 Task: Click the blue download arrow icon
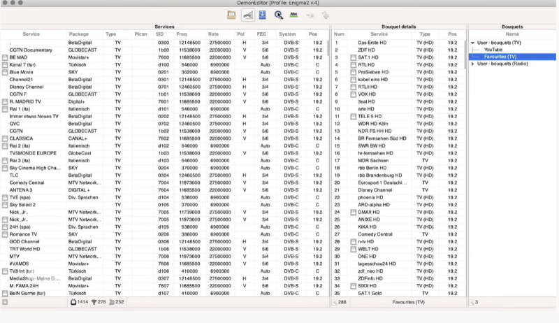coord(262,15)
